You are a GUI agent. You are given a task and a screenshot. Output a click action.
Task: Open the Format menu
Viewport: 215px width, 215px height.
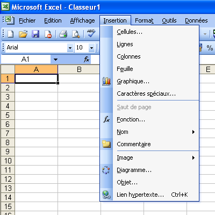coord(144,20)
